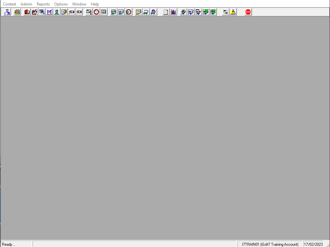The image size is (330, 247).
Task: Click the person with color chart icon
Action: pyautogui.click(x=114, y=12)
